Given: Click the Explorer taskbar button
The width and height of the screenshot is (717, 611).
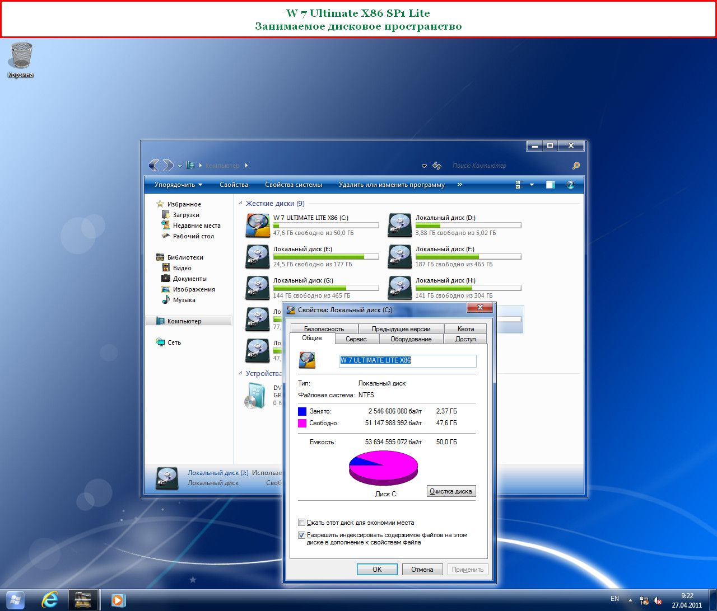Looking at the screenshot, I should [x=83, y=600].
